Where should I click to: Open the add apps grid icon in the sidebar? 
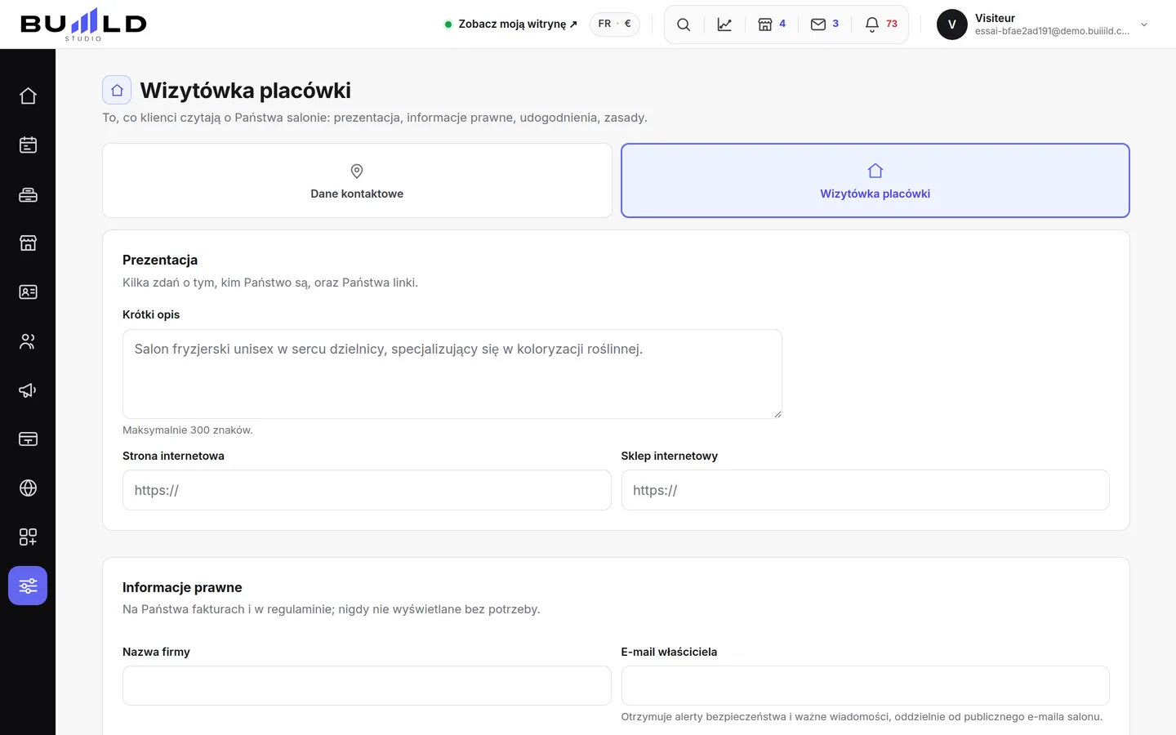click(28, 537)
